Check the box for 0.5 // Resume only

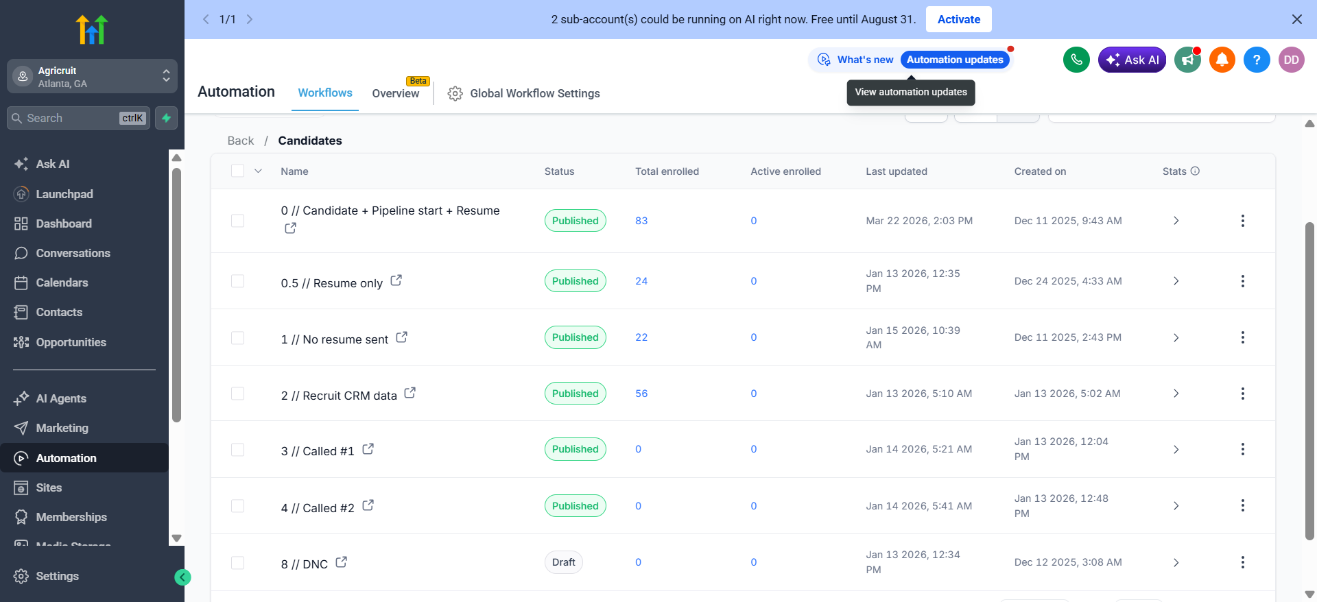[238, 281]
